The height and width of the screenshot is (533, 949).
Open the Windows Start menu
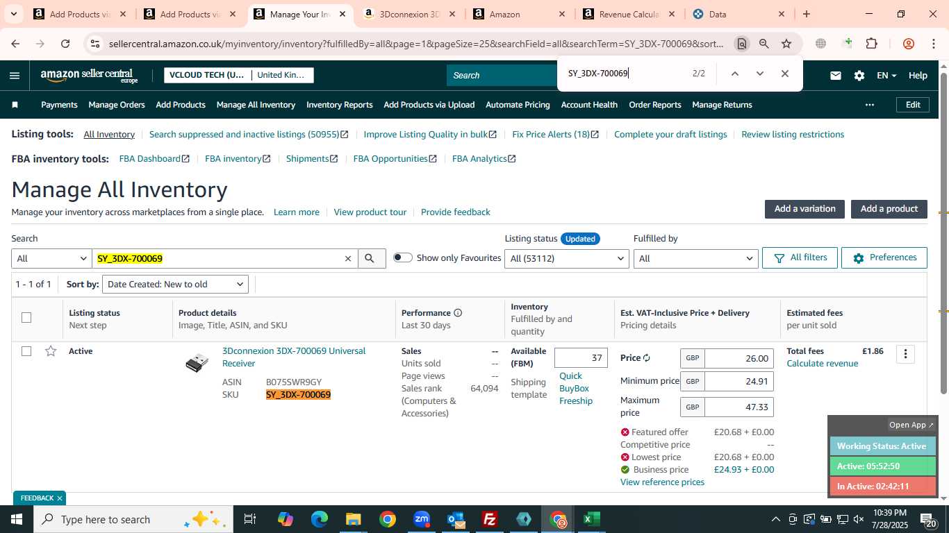pyautogui.click(x=17, y=519)
